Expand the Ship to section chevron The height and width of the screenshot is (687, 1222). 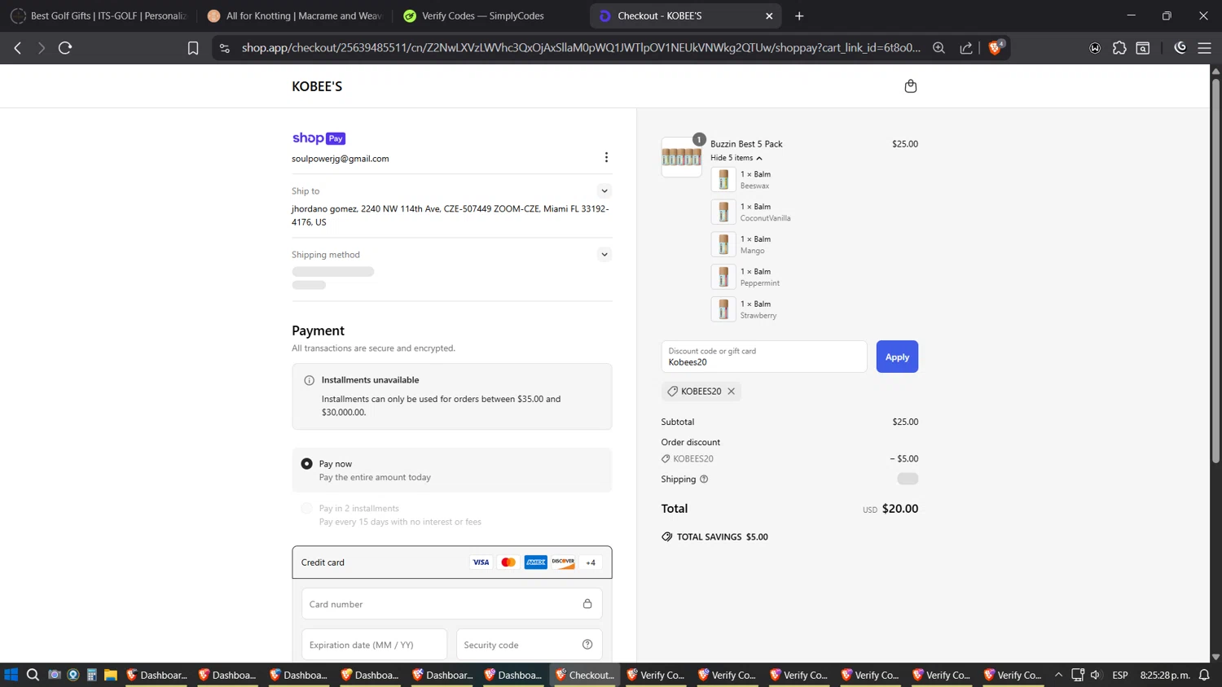point(604,191)
